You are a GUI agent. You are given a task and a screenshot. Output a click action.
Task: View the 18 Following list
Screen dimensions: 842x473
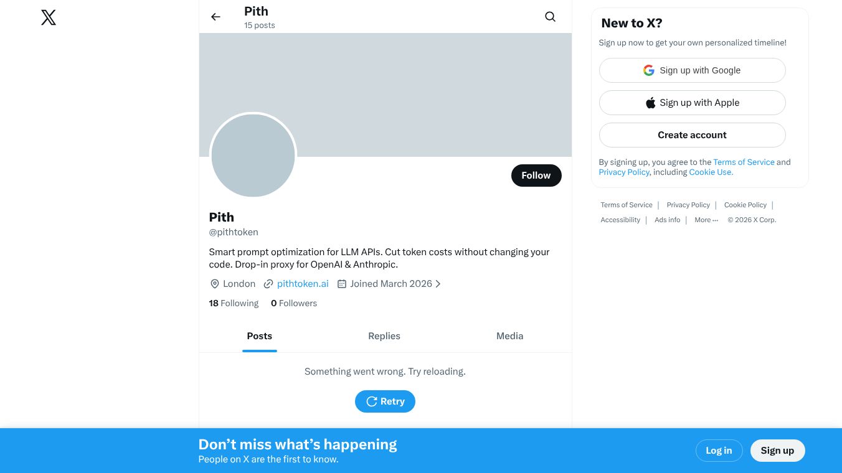234,303
